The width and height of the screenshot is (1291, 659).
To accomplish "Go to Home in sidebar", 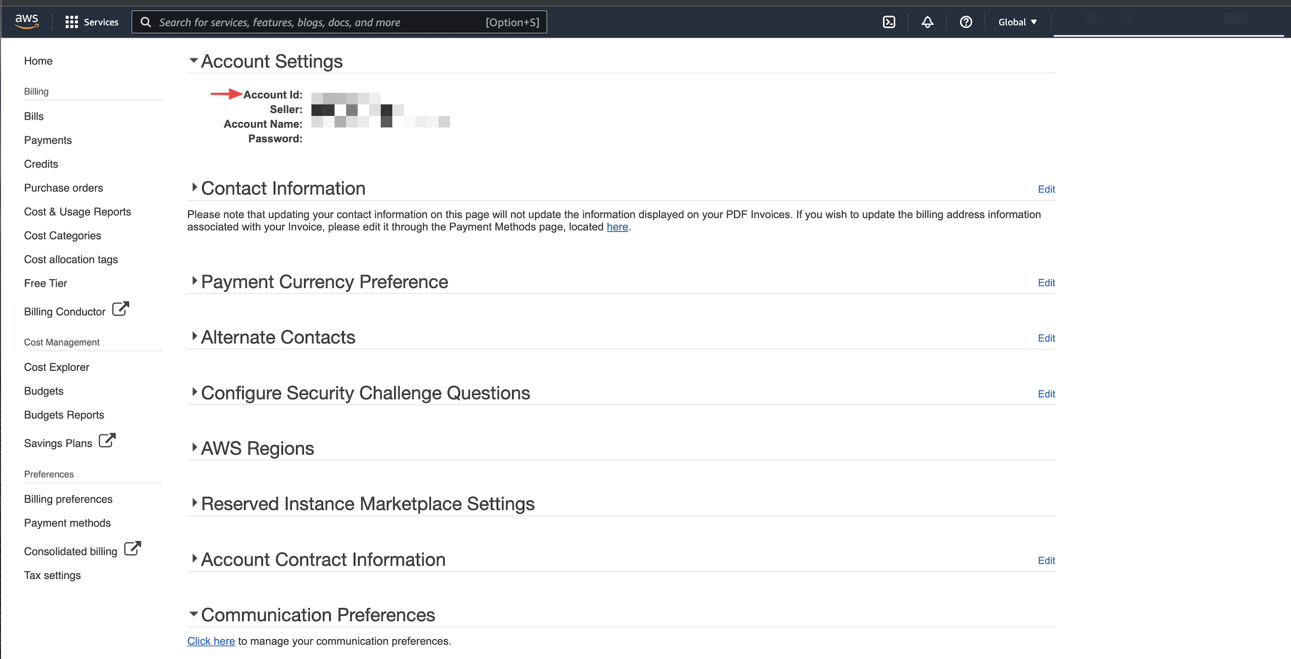I will click(38, 61).
